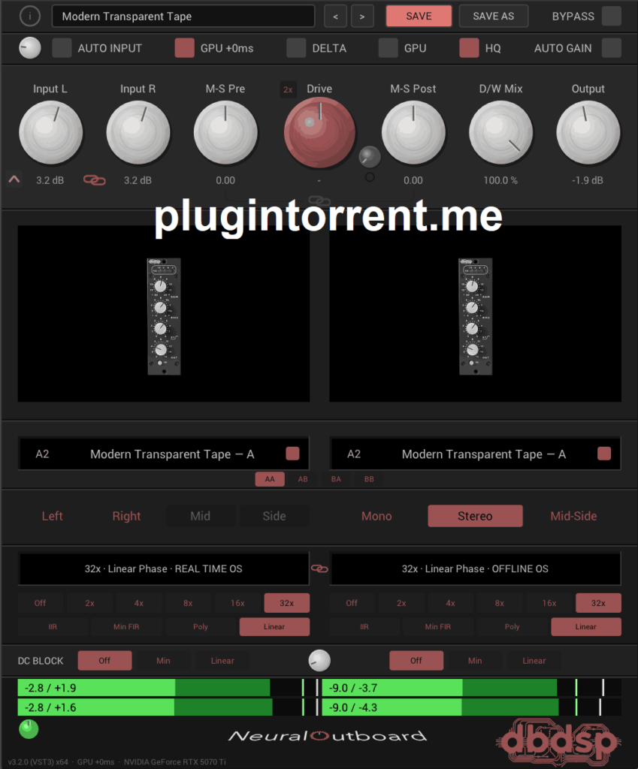Choose Mono processing mode
This screenshot has width=638, height=769.
point(376,516)
